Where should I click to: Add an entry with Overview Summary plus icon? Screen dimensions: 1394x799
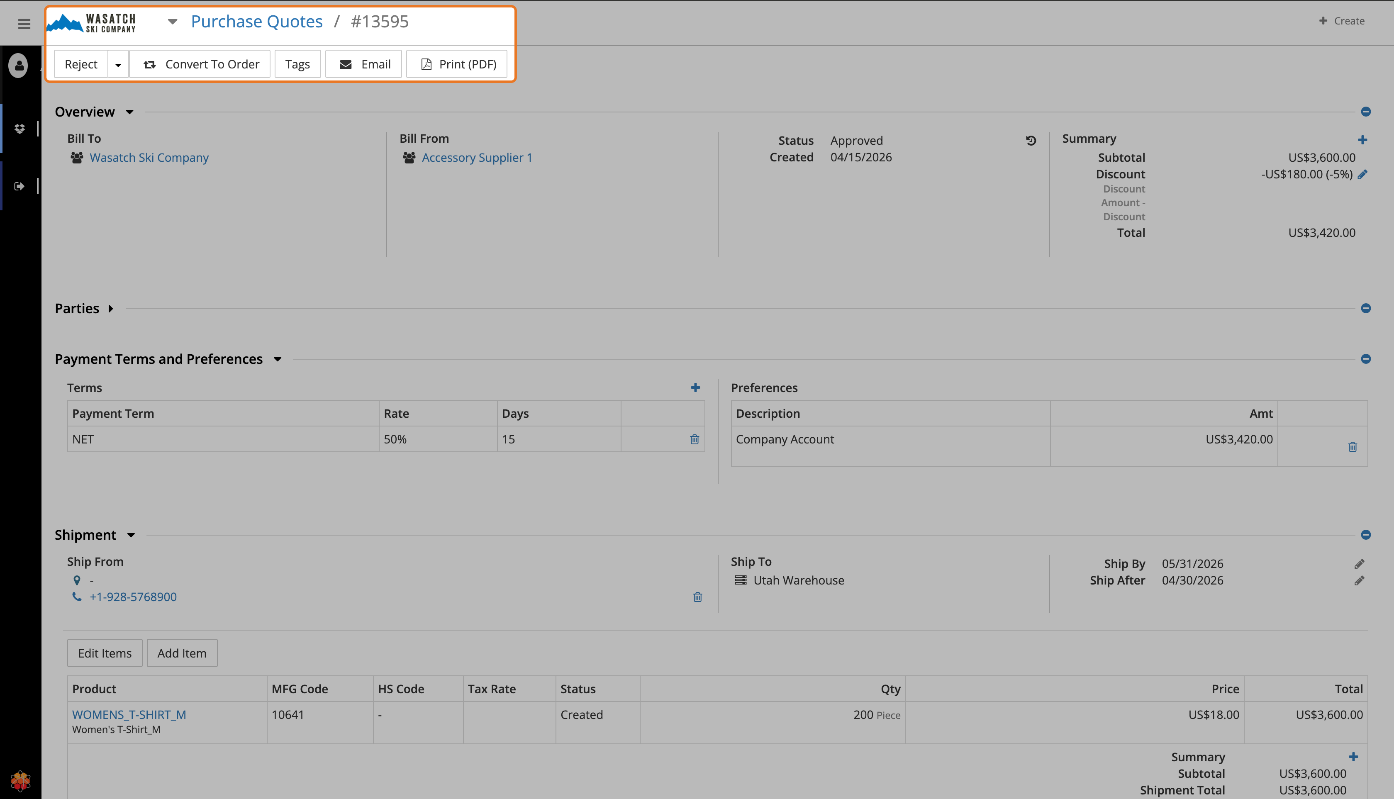1362,140
